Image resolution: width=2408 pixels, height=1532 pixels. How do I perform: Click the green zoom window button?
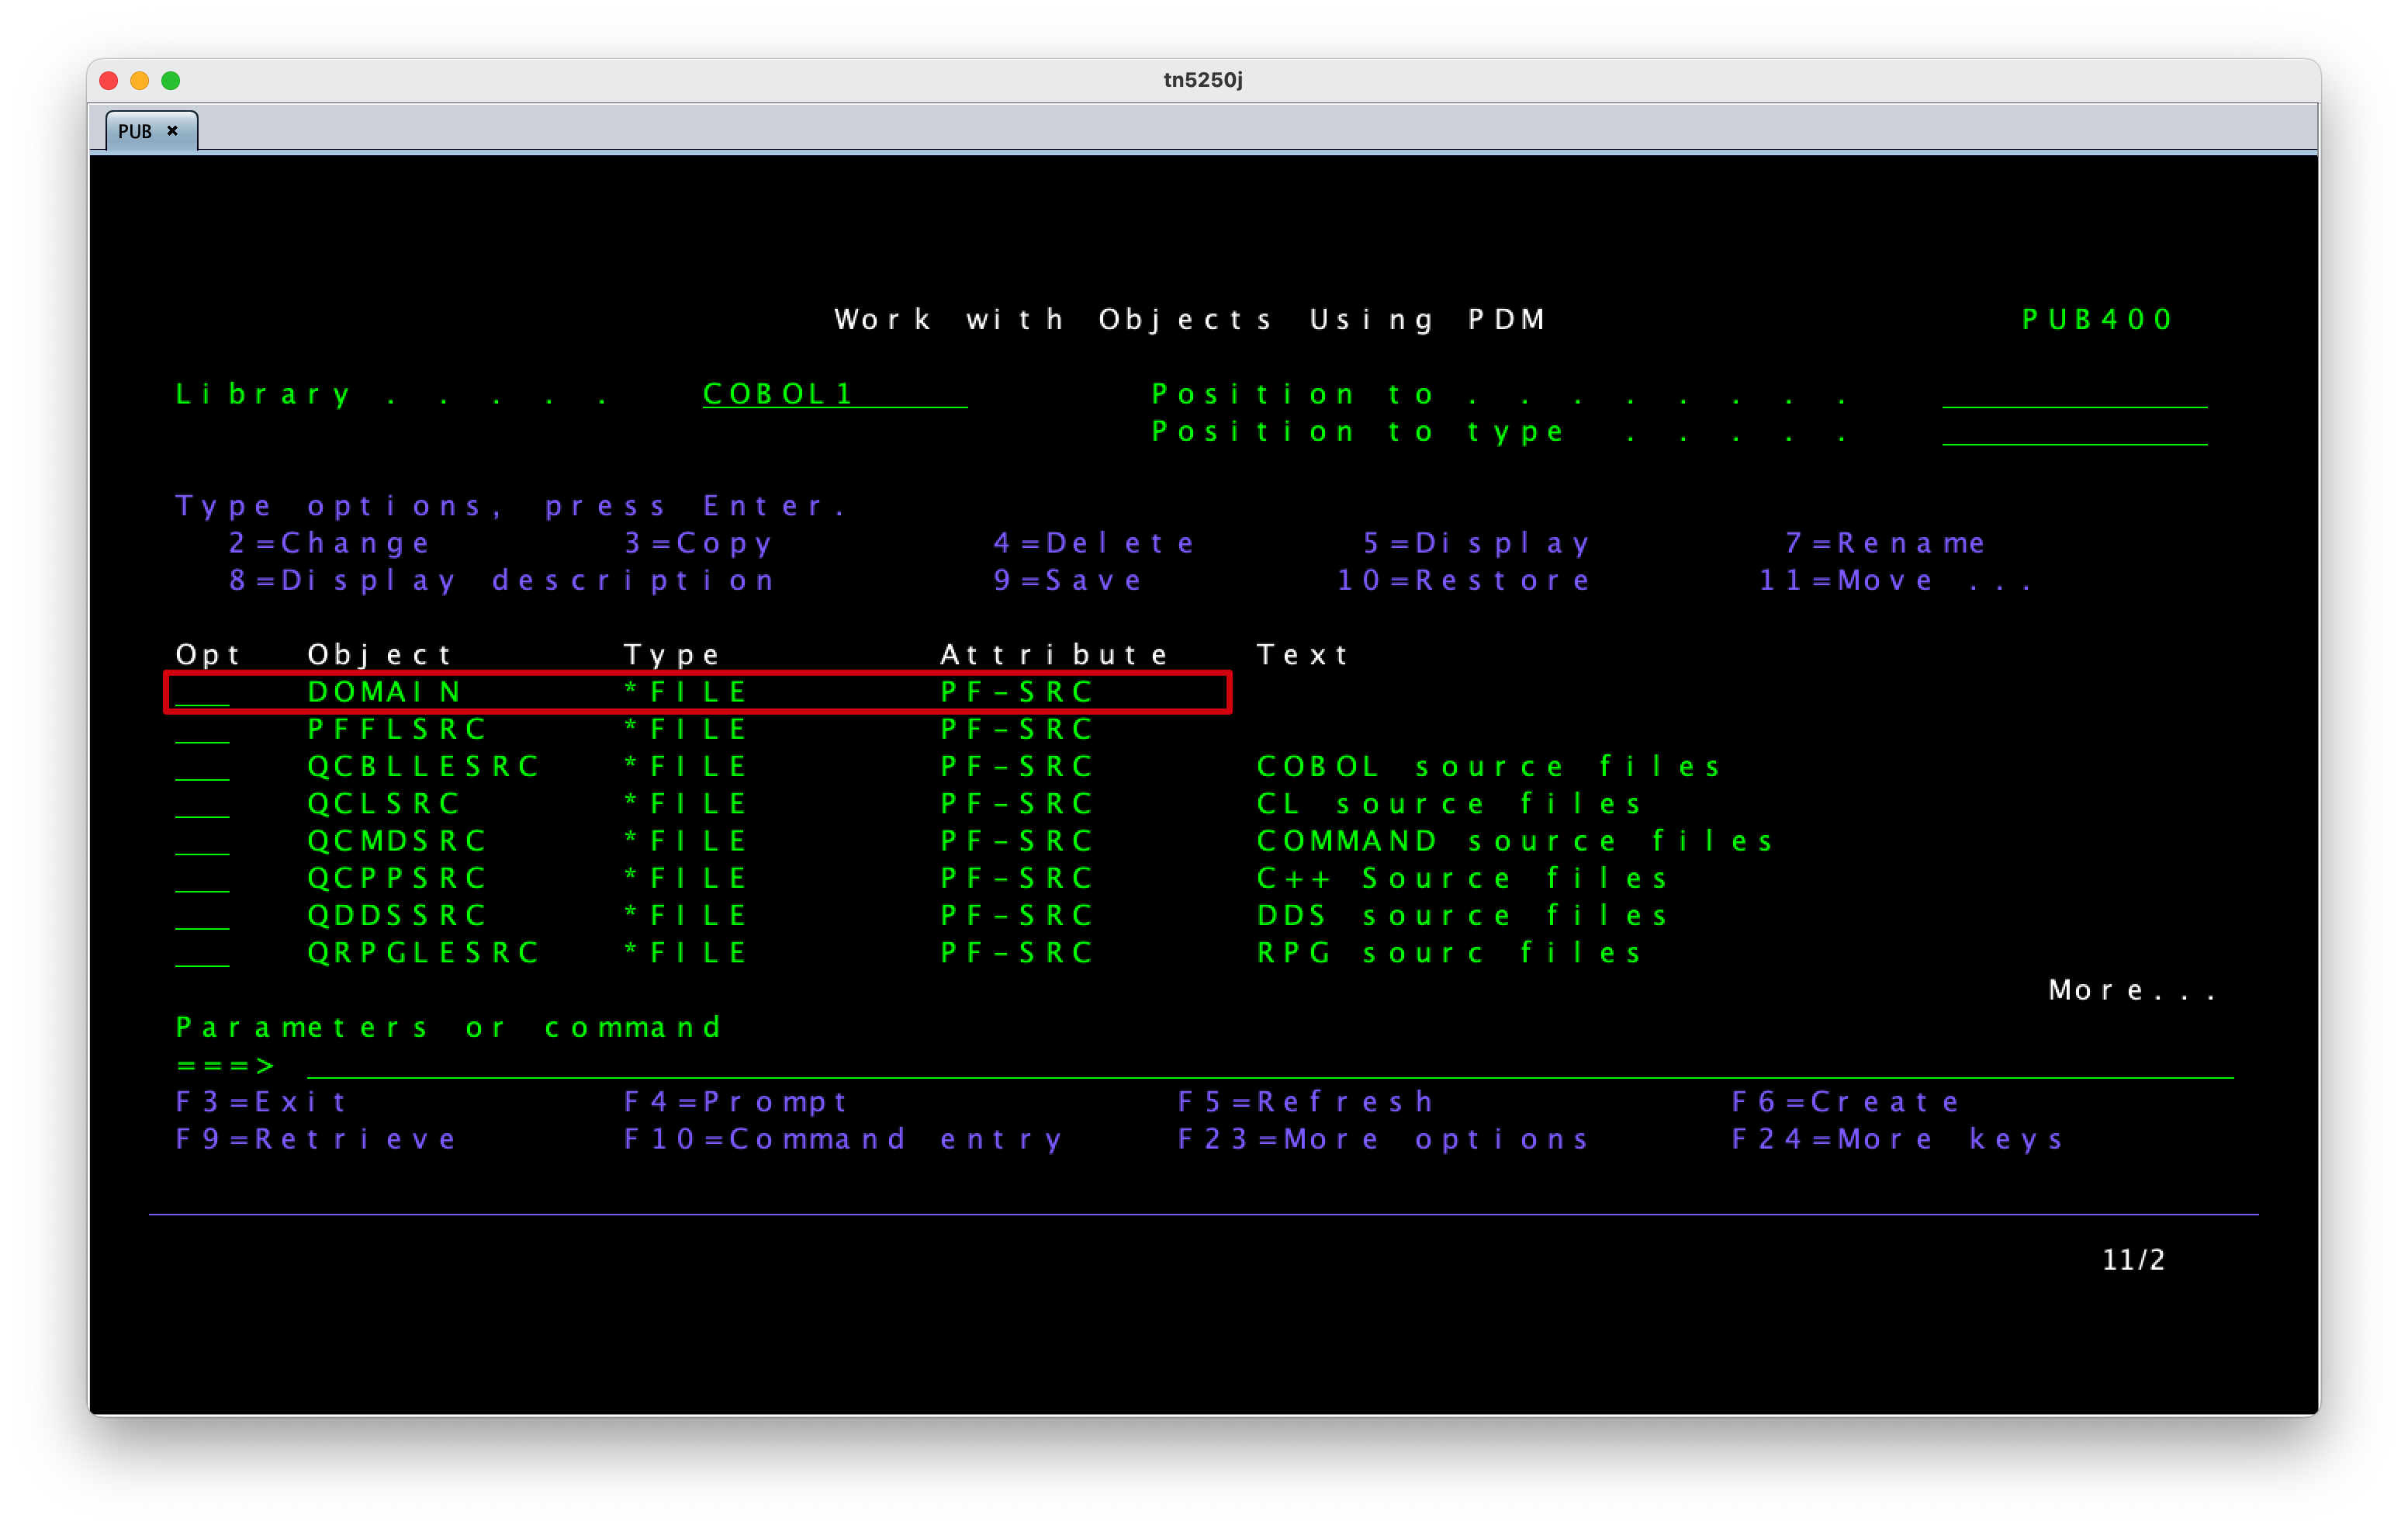tap(171, 80)
